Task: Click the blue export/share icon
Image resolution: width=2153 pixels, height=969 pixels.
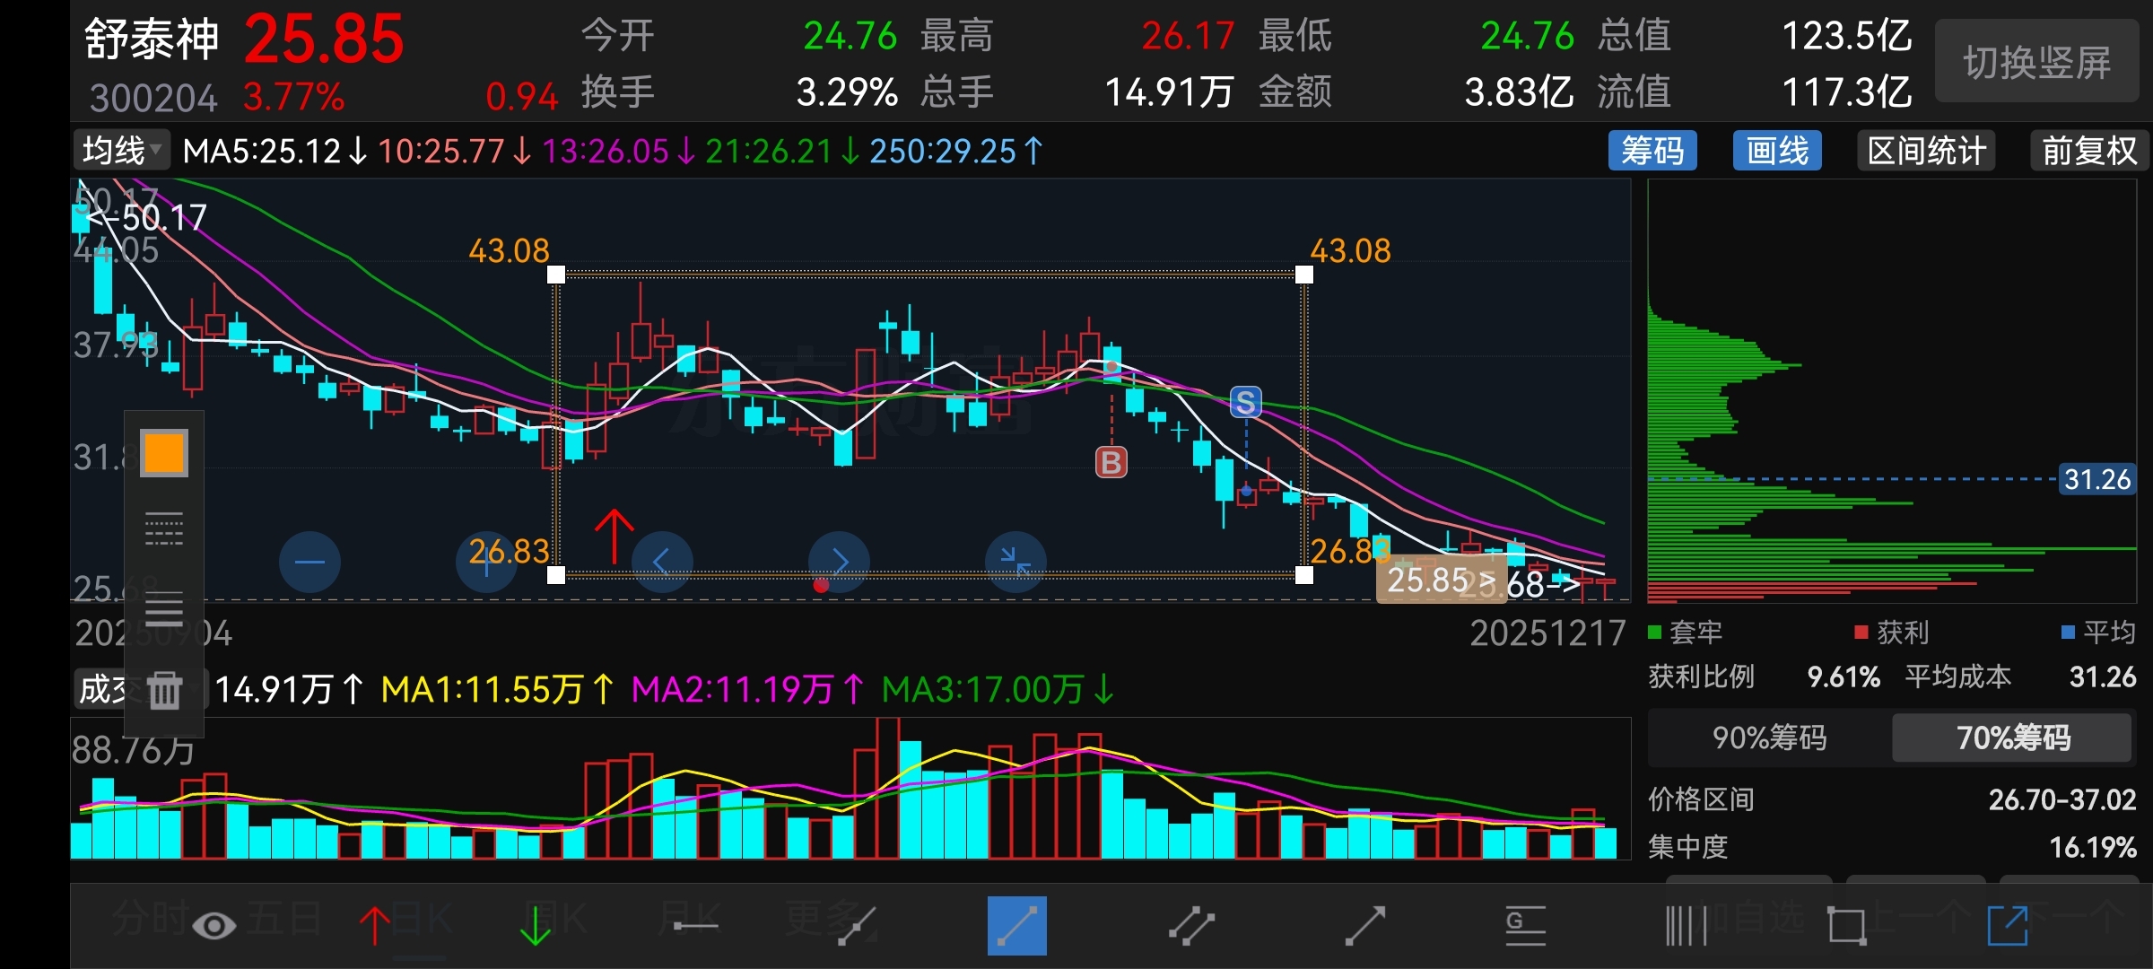Action: [2008, 925]
